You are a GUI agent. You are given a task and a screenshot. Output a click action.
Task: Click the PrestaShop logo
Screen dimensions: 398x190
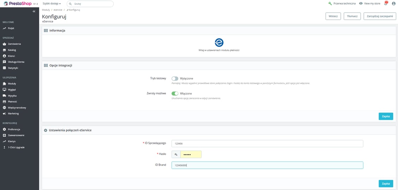point(18,4)
